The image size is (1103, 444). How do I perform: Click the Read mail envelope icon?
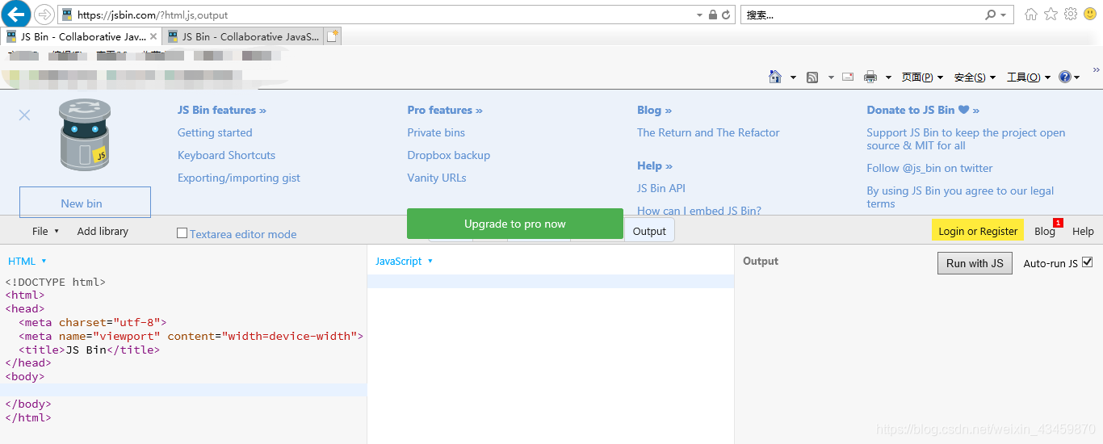848,77
